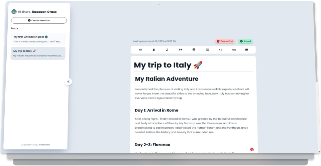This screenshot has width=321, height=166.
Task: Open the WriteDown footer link
Action: (x=44, y=145)
